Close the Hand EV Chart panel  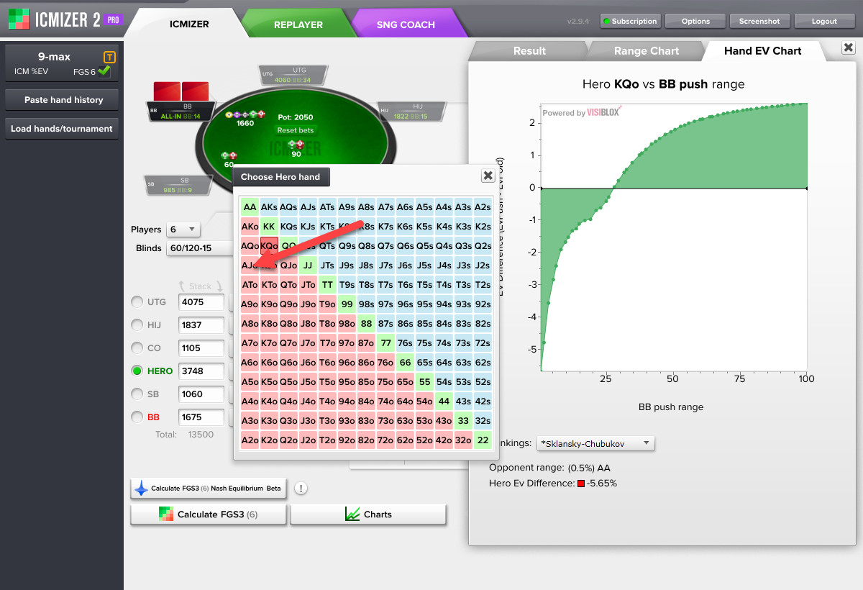[x=848, y=48]
